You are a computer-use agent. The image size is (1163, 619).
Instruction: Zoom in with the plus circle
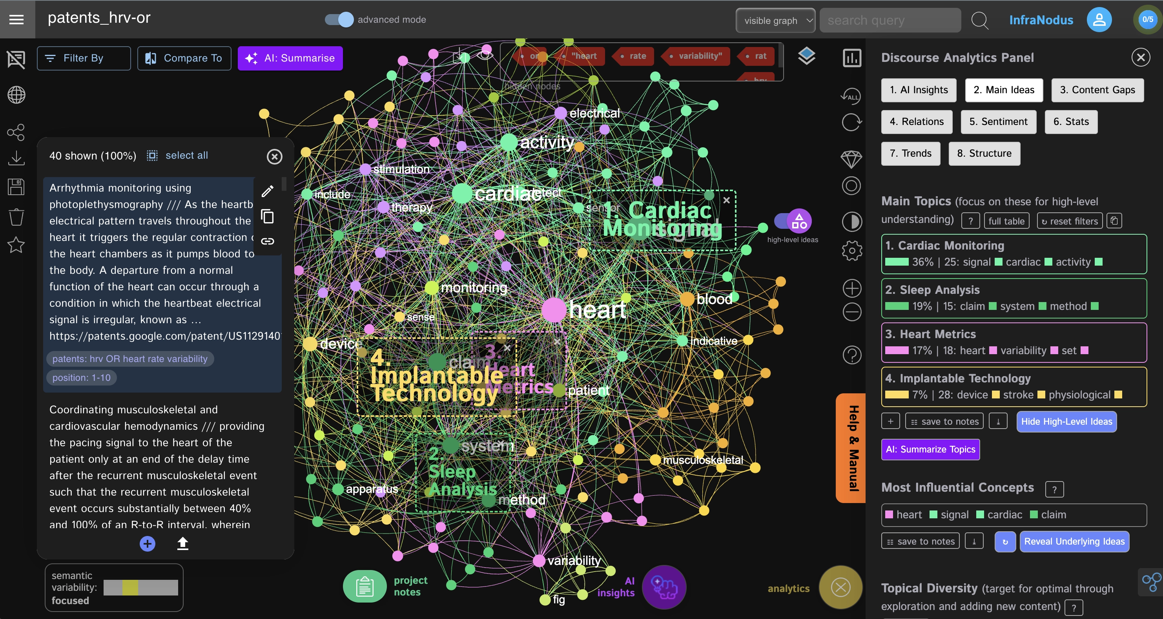tap(852, 288)
